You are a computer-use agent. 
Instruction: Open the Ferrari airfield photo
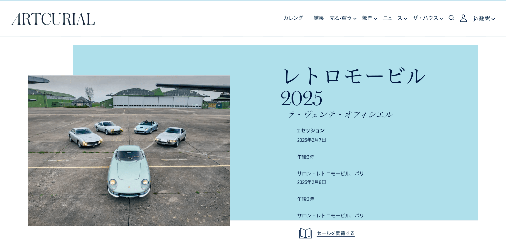pos(129,151)
